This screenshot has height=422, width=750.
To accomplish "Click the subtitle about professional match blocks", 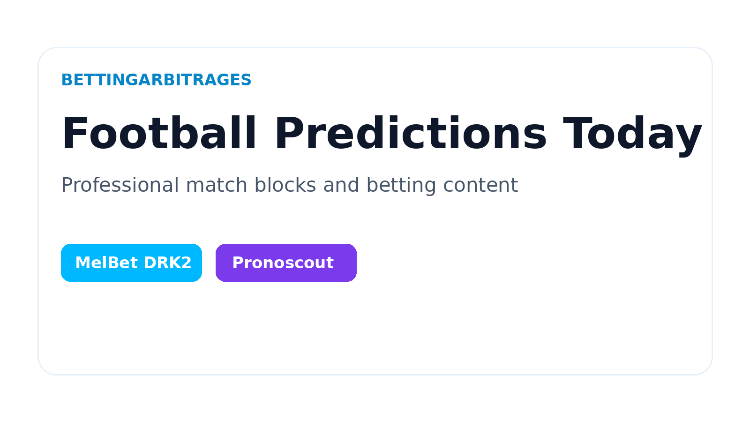I will tap(289, 184).
